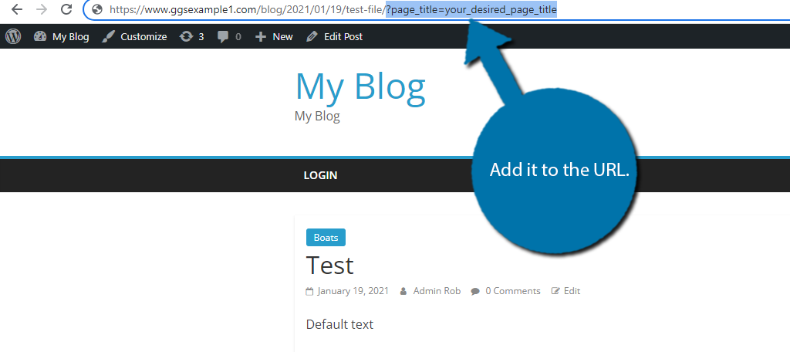Click the January 19, 2021 date link
The height and width of the screenshot is (352, 790).
353,291
